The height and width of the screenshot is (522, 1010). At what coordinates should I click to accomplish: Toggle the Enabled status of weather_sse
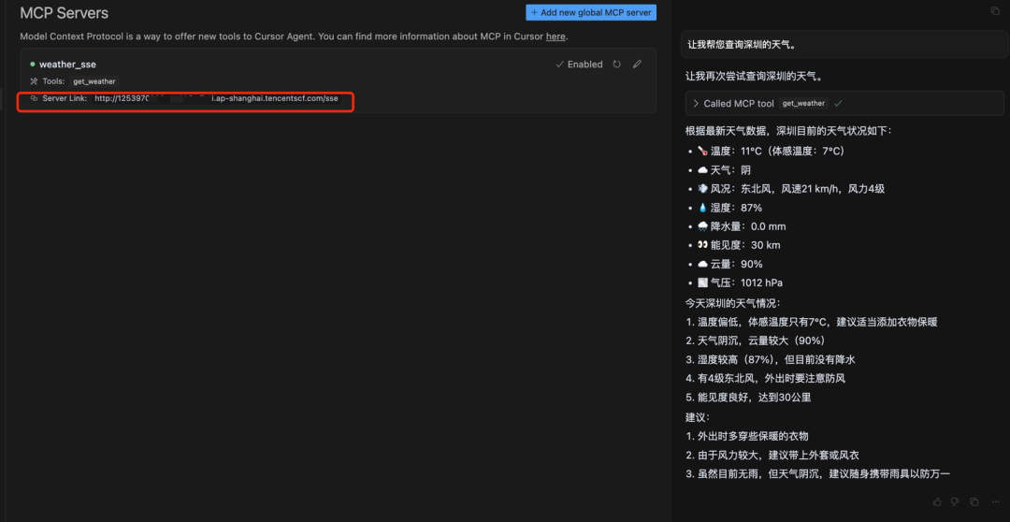pyautogui.click(x=579, y=65)
